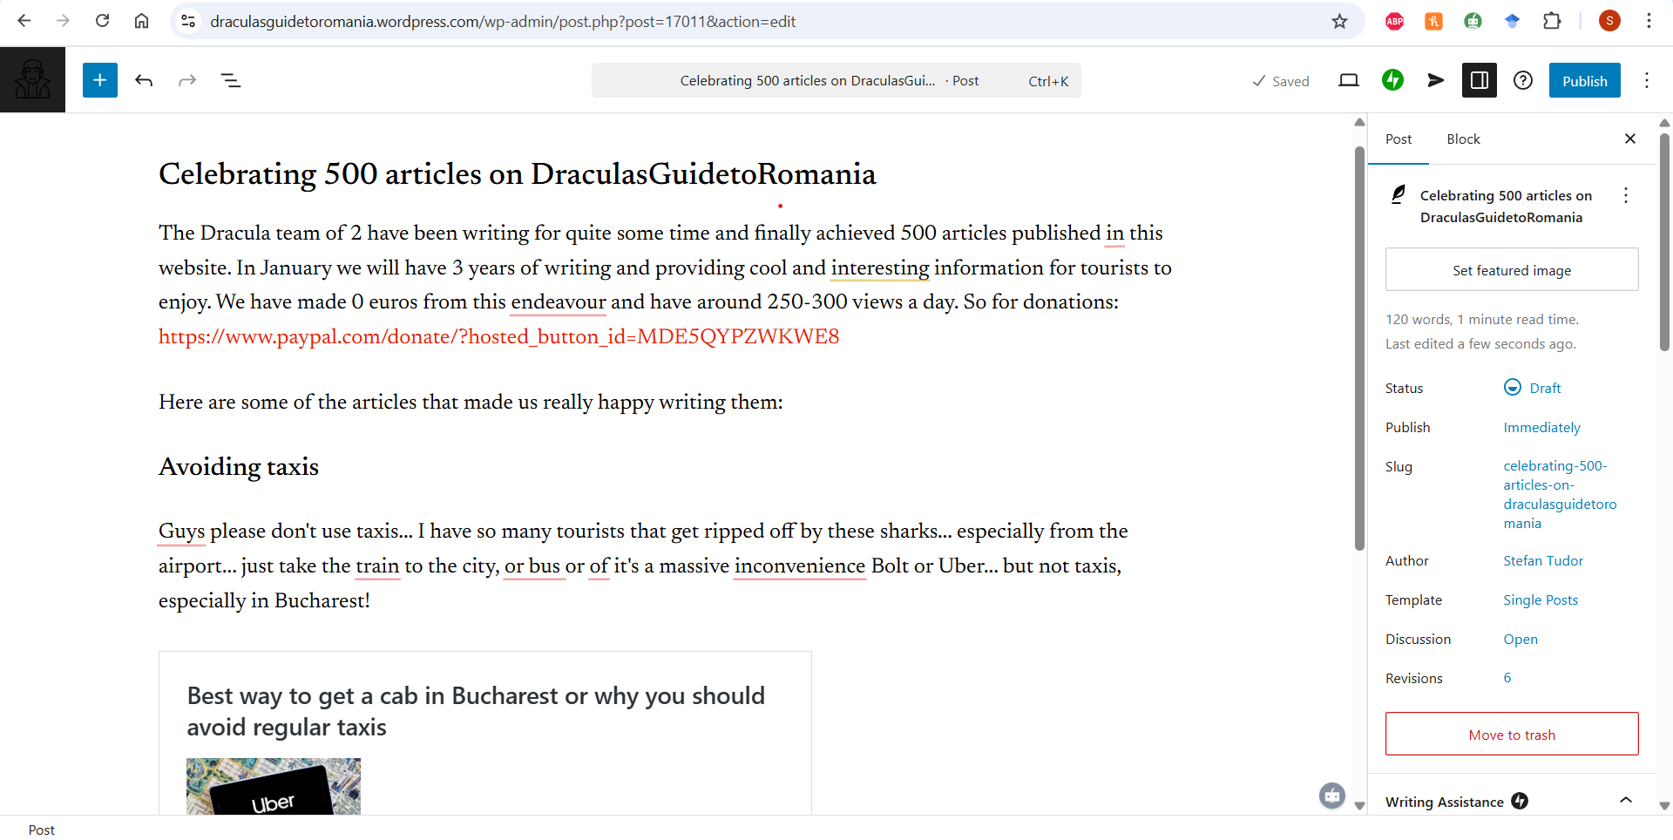Open the Jetpack plugin sidebar

click(x=1392, y=80)
